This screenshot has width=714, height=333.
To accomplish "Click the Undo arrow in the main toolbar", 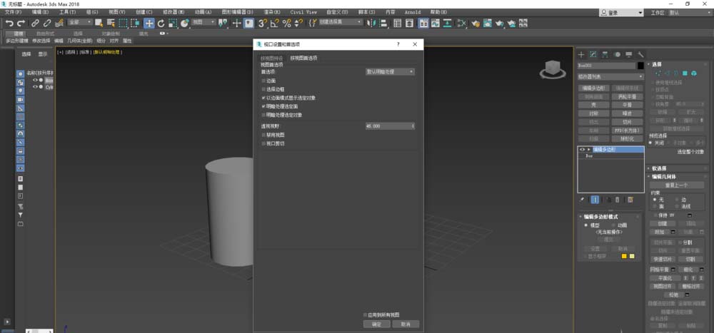I will [9, 23].
